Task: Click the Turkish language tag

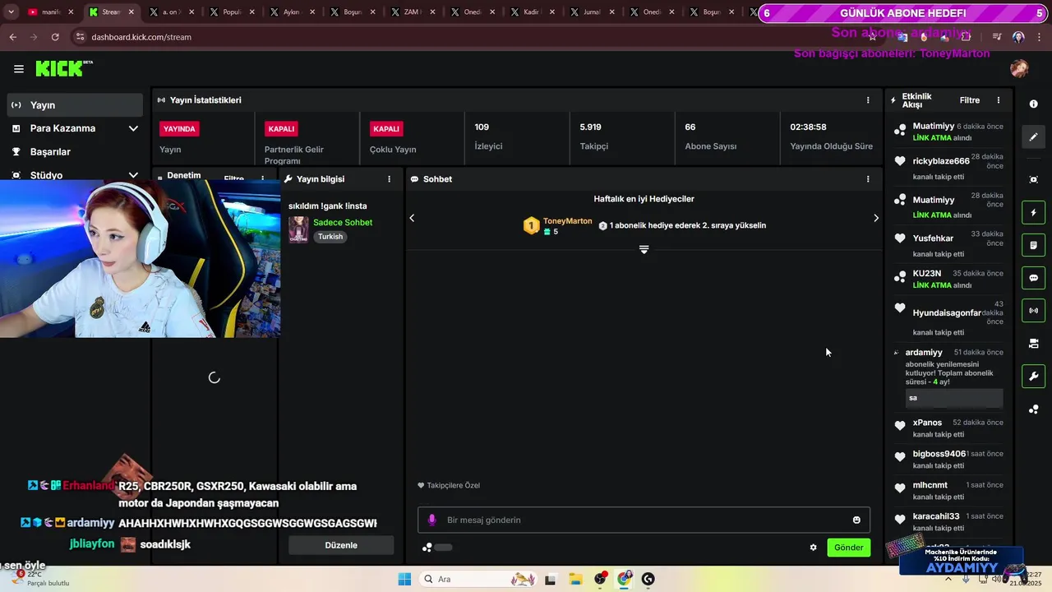Action: (x=330, y=237)
